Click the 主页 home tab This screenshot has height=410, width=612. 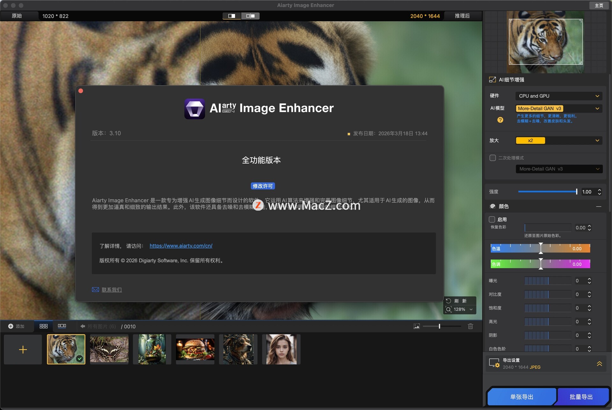coord(599,5)
